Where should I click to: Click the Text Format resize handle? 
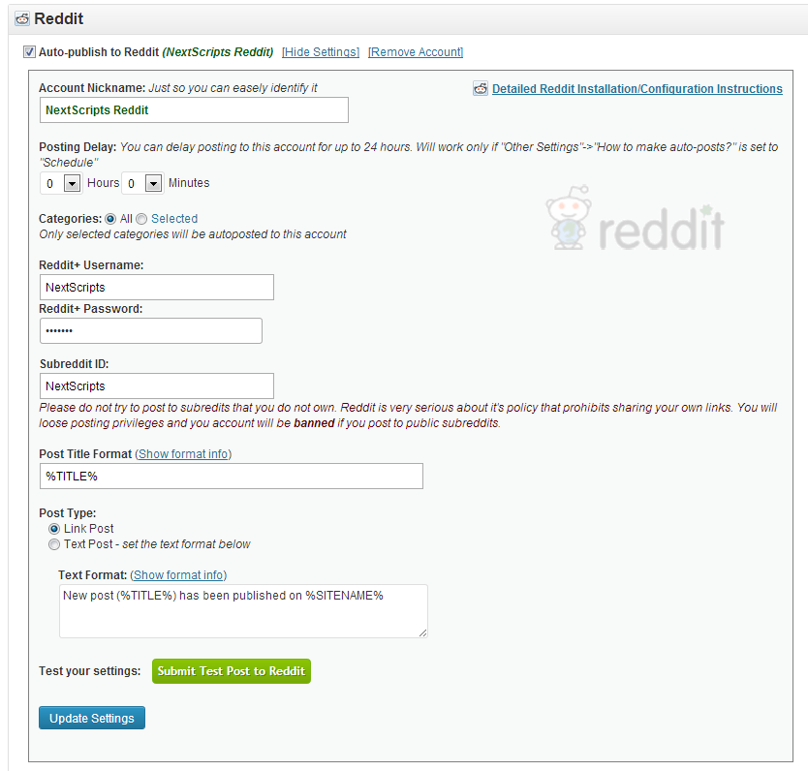[423, 633]
